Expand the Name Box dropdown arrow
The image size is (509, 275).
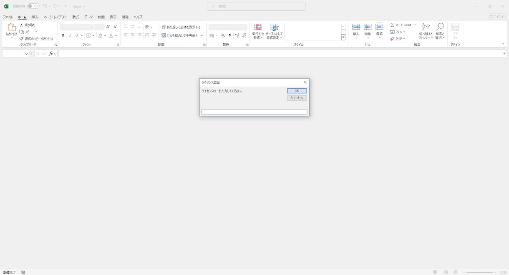[x=26, y=54]
